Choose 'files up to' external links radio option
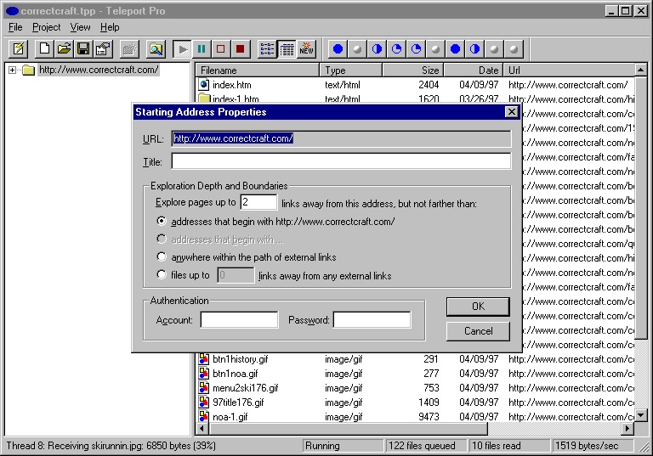This screenshot has width=653, height=456. [x=162, y=275]
